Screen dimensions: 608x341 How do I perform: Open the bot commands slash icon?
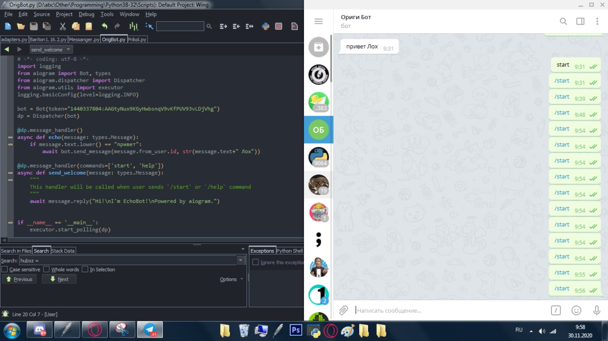(556, 311)
